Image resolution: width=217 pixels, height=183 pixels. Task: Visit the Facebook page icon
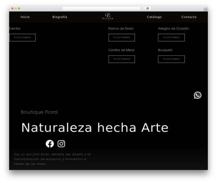click(50, 144)
